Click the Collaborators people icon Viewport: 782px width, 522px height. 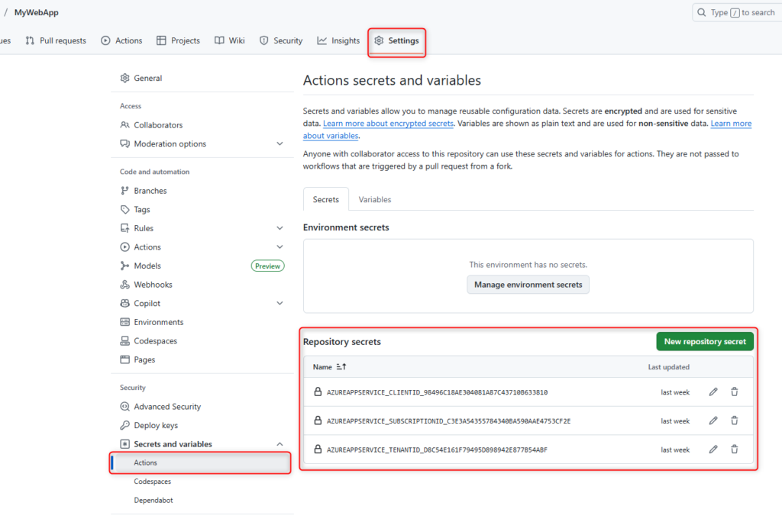tap(124, 124)
